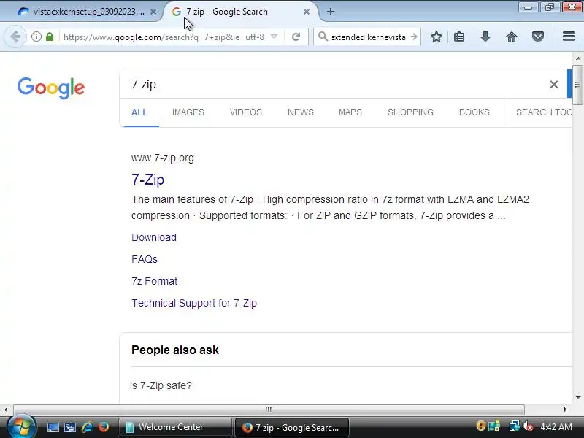Click the extended kernevista search box
Screen dimensions: 584x438
[x=369, y=36]
